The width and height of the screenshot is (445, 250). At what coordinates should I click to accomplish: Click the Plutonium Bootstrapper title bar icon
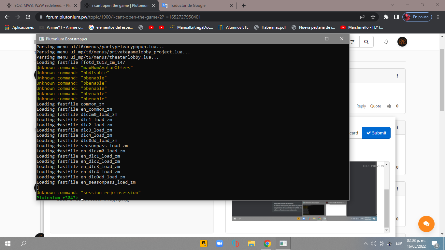(x=41, y=39)
